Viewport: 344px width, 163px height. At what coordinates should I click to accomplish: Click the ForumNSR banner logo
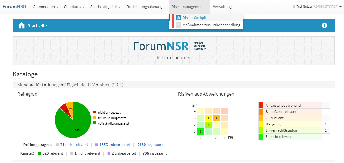click(170, 46)
